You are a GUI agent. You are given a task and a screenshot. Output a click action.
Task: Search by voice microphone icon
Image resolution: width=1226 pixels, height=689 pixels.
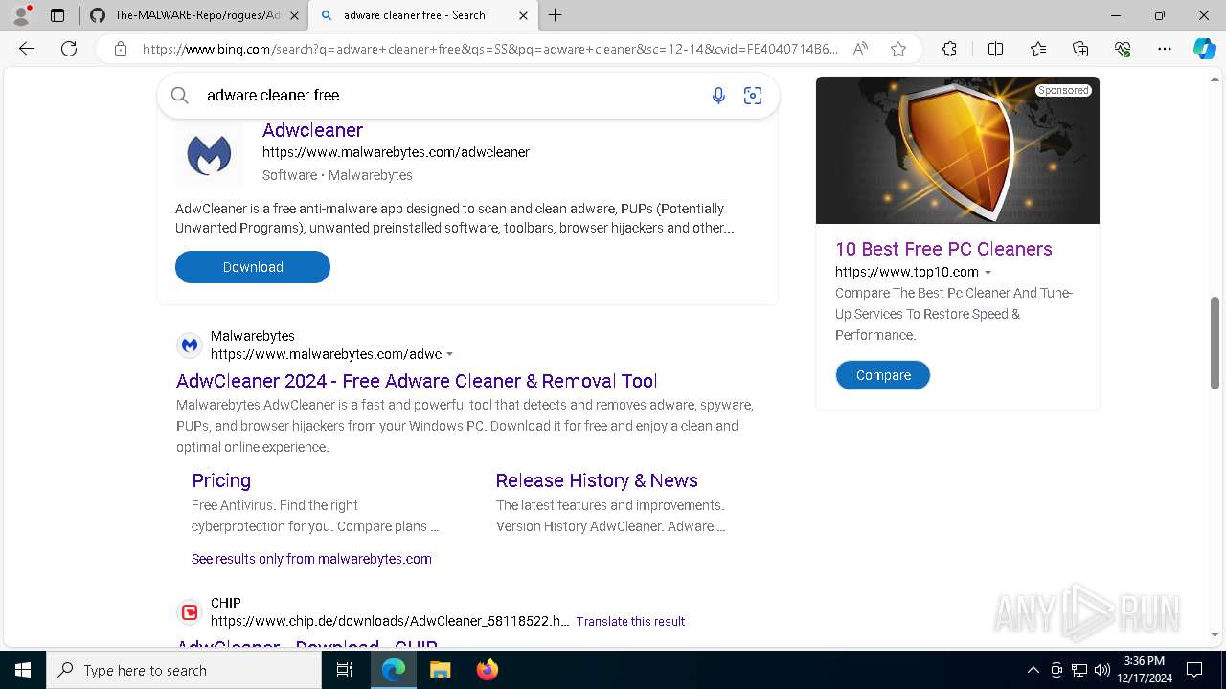(x=718, y=96)
